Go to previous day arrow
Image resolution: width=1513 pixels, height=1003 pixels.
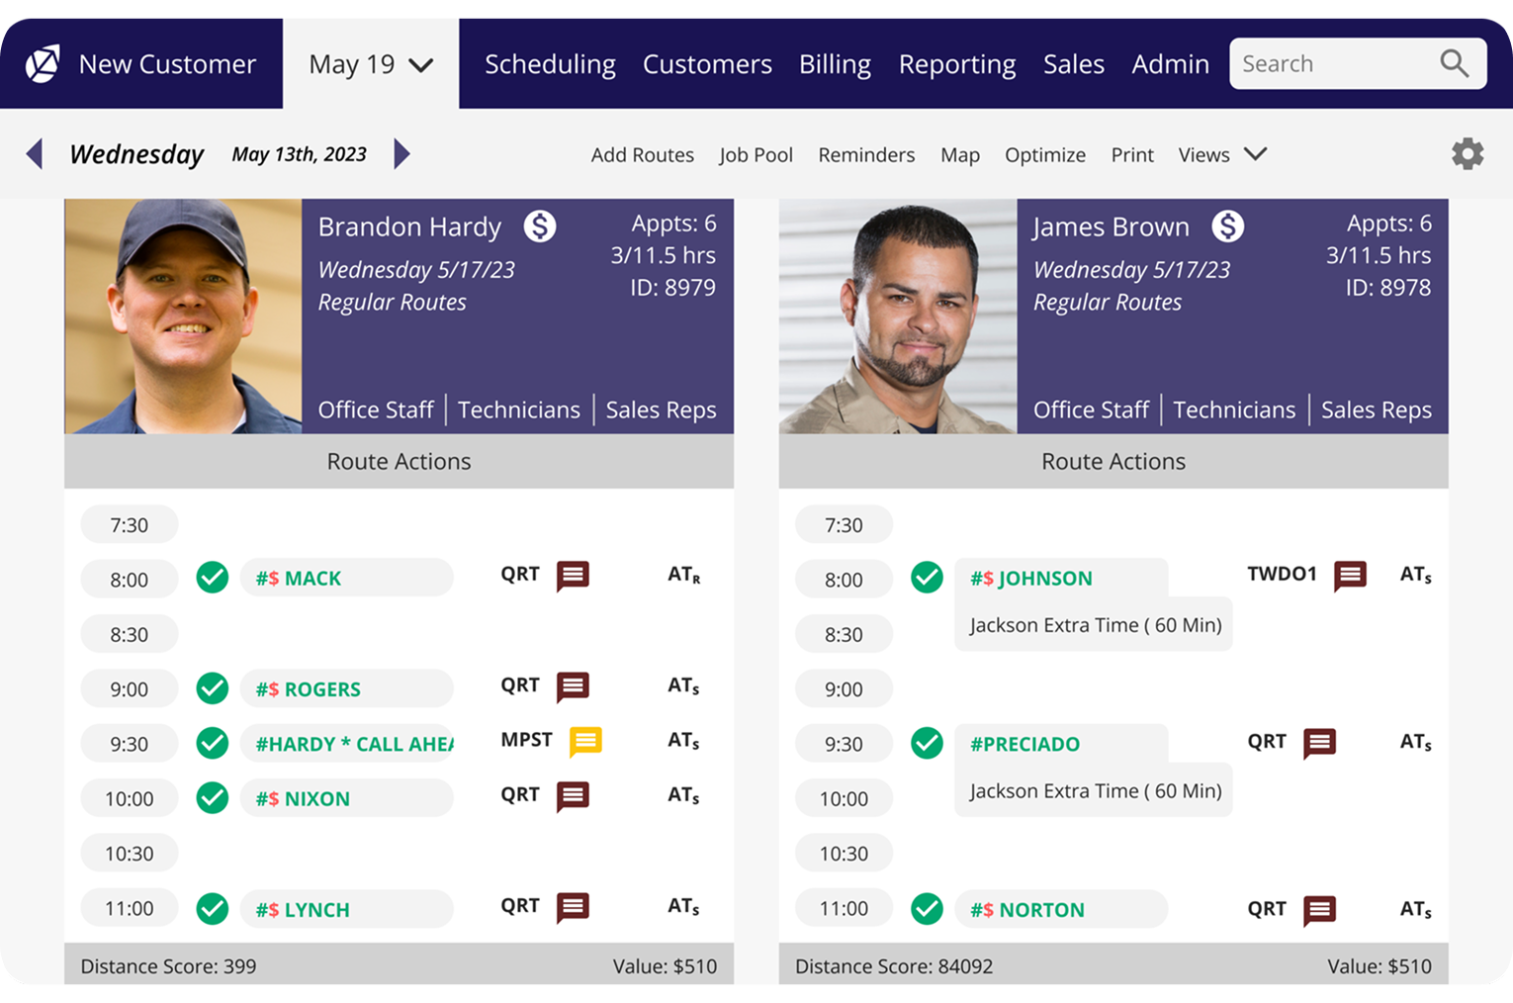[x=35, y=154]
